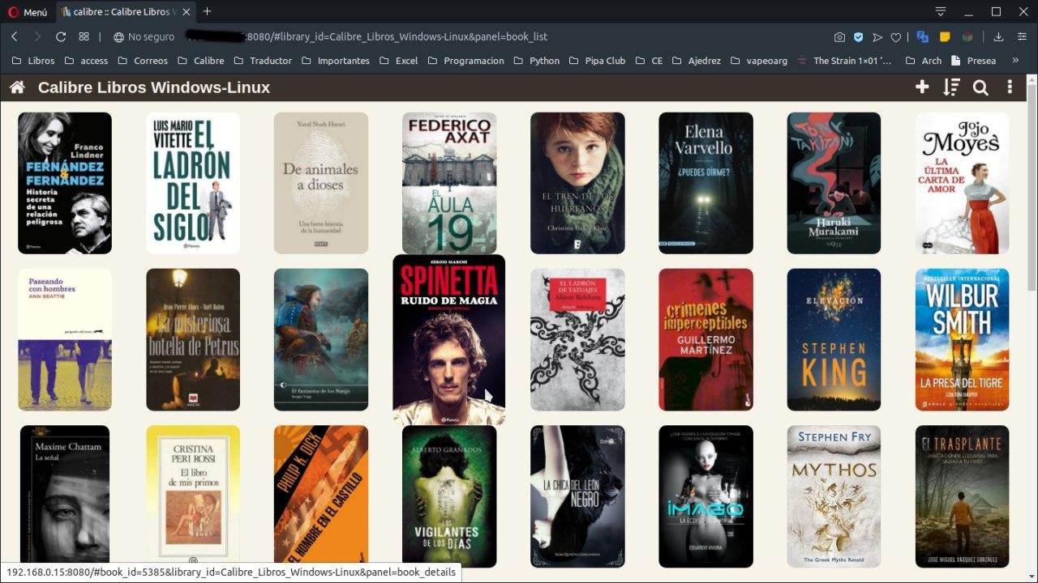Open the ad blocker shield icon
Viewport: 1038px width, 583px height.
pyautogui.click(x=858, y=36)
